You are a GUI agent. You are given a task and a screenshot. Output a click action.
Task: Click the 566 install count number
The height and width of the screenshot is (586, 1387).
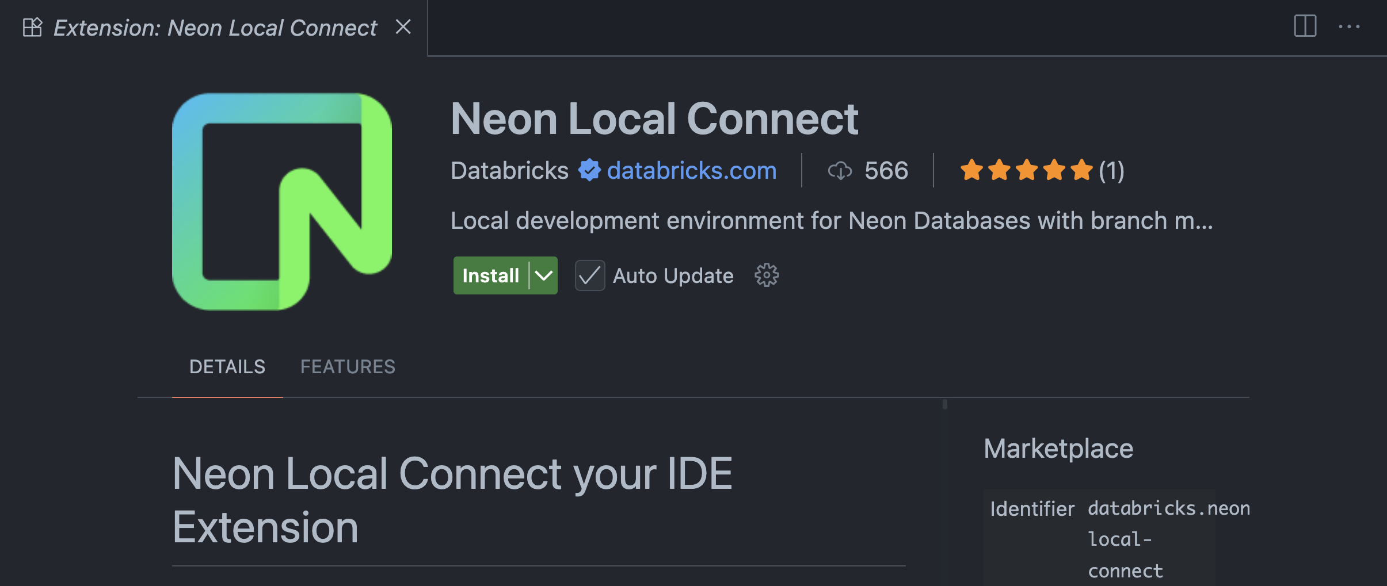tap(886, 171)
